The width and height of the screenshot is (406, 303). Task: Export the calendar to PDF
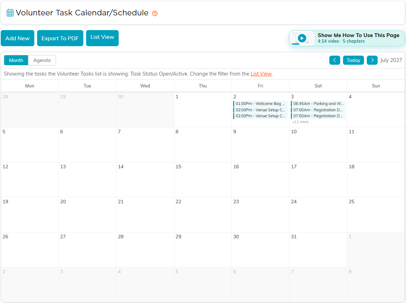(60, 38)
